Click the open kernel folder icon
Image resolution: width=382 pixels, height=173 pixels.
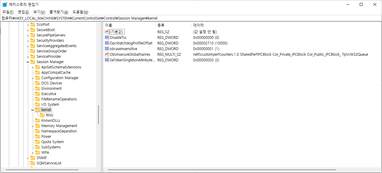pos(37,110)
